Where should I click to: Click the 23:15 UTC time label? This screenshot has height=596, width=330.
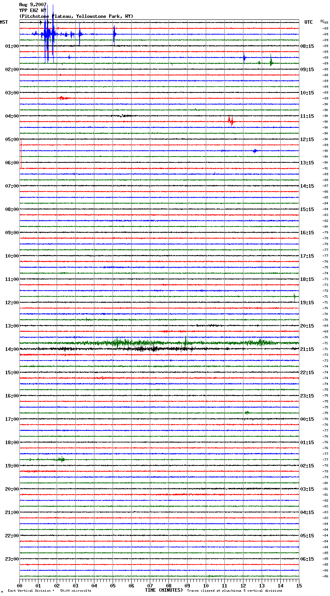(x=307, y=396)
